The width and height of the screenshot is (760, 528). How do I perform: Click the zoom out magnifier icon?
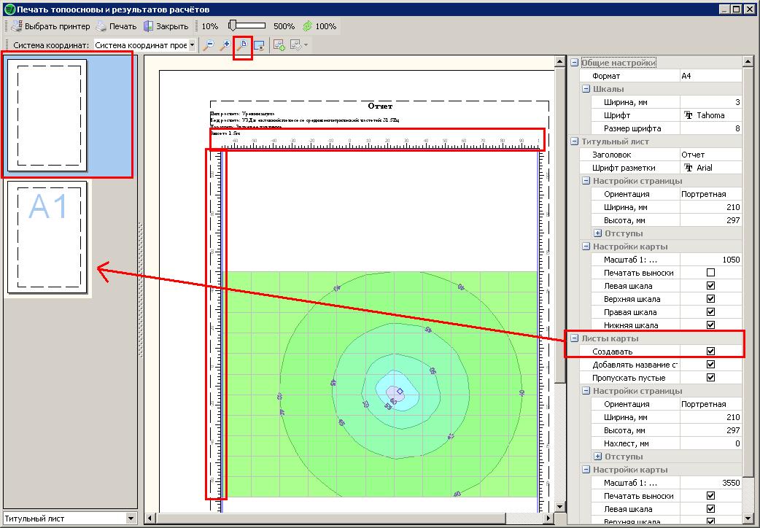click(209, 45)
